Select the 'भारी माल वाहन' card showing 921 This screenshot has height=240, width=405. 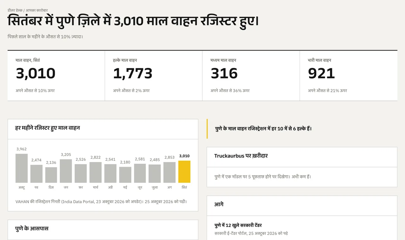pyautogui.click(x=348, y=76)
